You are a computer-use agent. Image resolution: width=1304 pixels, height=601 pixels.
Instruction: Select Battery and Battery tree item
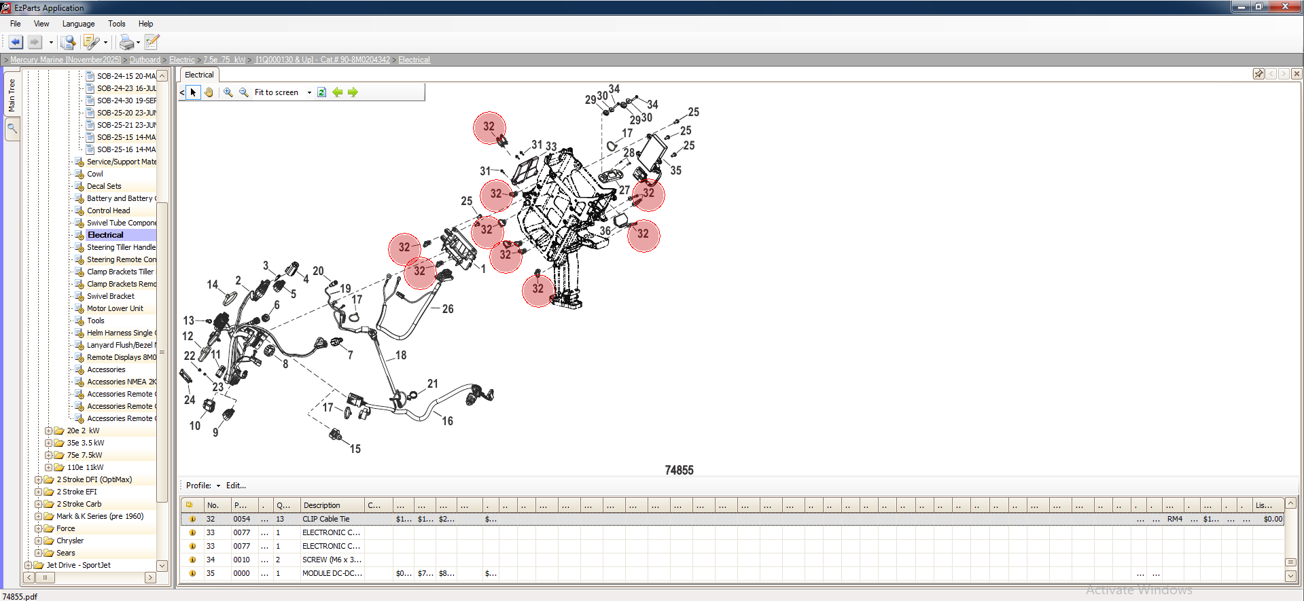click(121, 198)
